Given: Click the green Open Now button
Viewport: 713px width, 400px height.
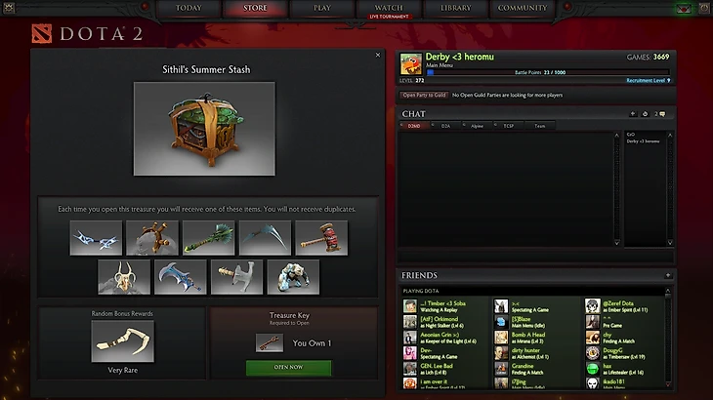Looking at the screenshot, I should coord(288,367).
